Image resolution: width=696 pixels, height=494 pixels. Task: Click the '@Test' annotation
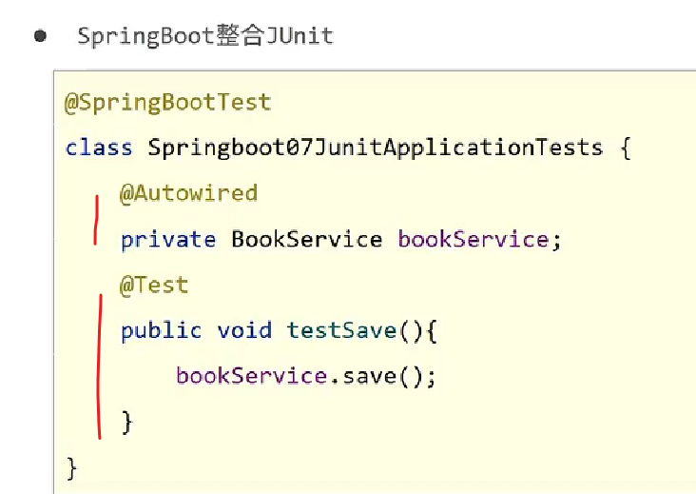(x=154, y=285)
